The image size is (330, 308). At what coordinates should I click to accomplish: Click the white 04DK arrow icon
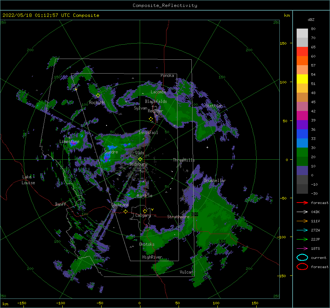[x=302, y=212]
